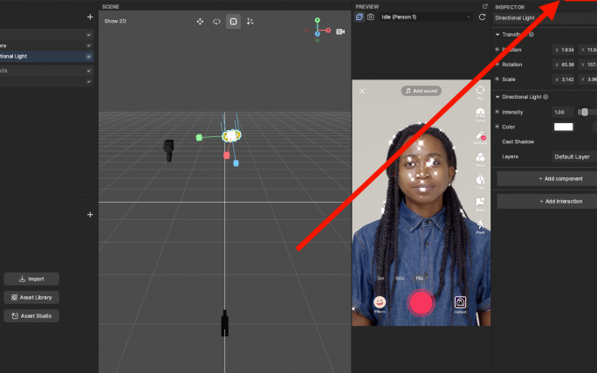Toggle visibility checkbox for Directional Light
The image size is (597, 373).
(x=89, y=56)
